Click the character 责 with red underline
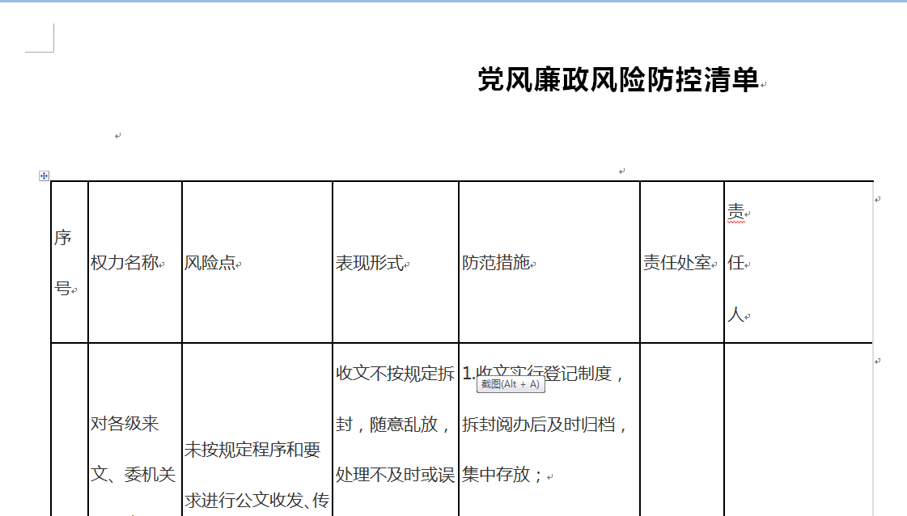 735,212
